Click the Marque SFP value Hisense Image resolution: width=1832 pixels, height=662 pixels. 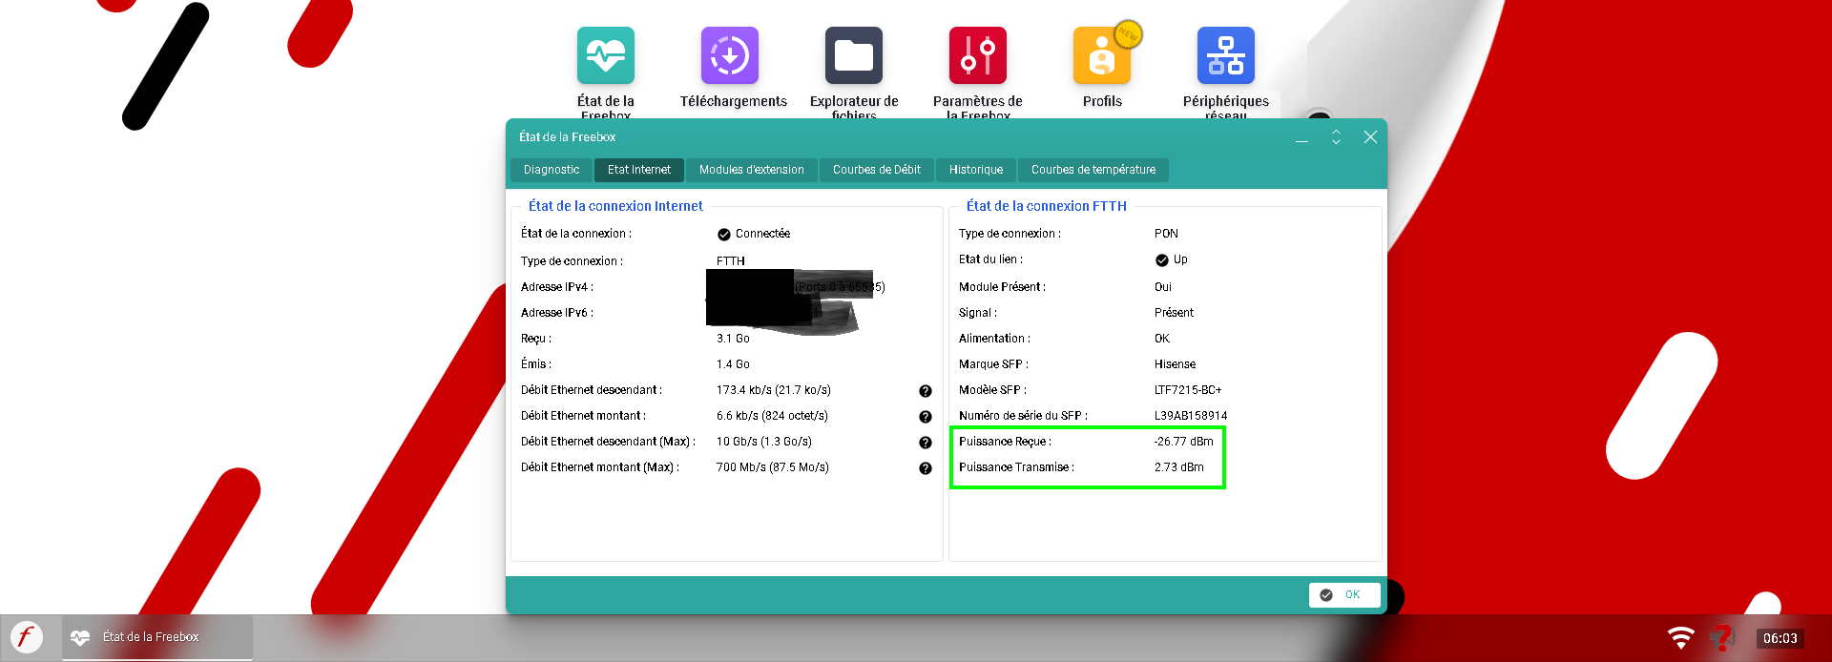(1175, 364)
